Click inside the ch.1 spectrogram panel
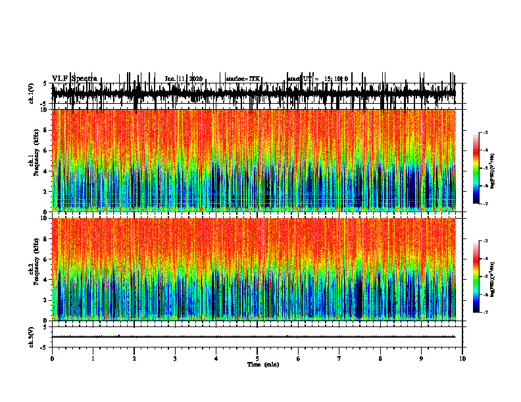 [254, 160]
